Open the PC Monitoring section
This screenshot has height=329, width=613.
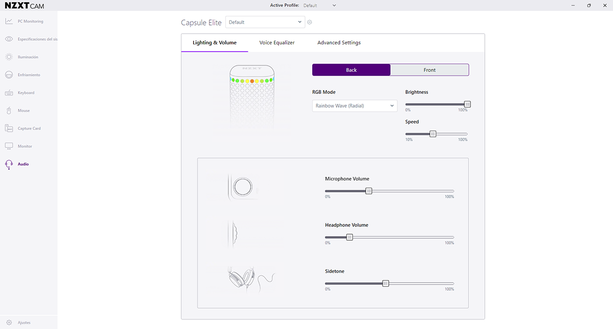[x=29, y=21]
